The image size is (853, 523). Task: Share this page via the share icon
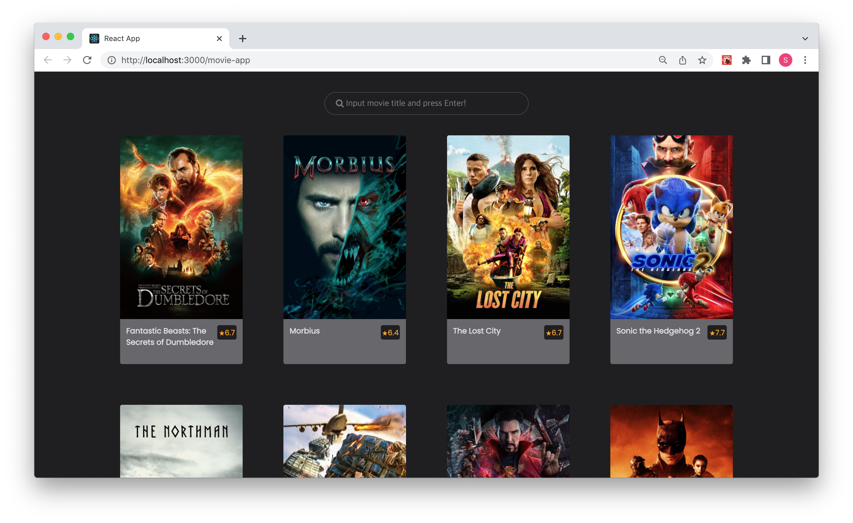[x=682, y=60]
